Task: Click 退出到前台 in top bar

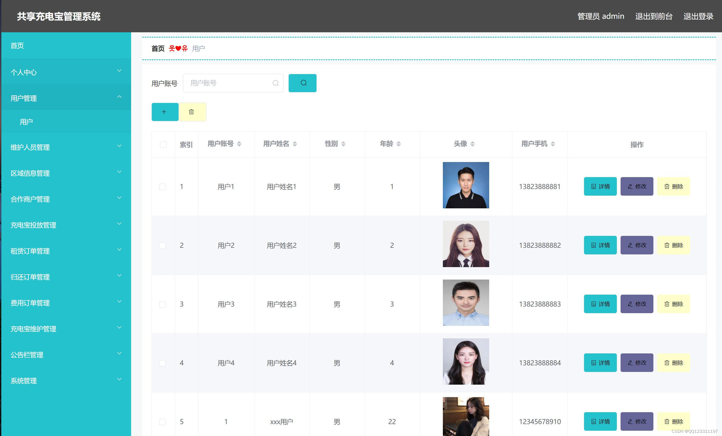Action: click(654, 16)
